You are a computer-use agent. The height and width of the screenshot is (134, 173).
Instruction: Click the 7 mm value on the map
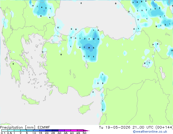click(84, 48)
